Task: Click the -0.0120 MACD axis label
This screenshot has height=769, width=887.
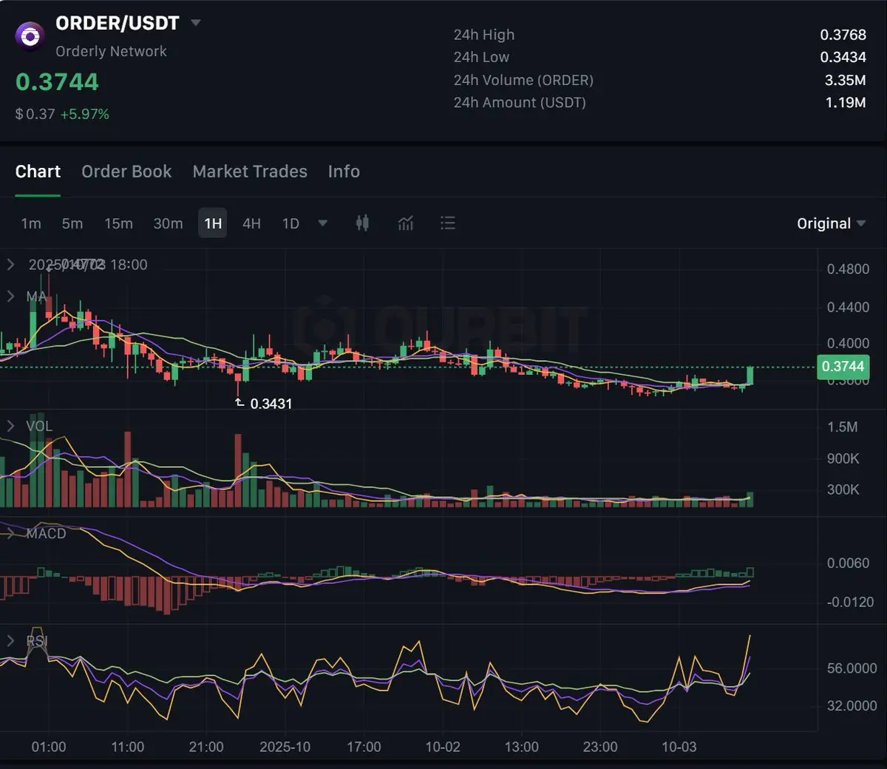Action: coord(850,602)
